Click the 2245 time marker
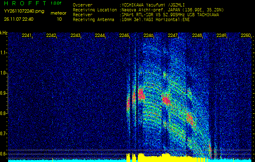 pyautogui.click(x=124, y=35)
